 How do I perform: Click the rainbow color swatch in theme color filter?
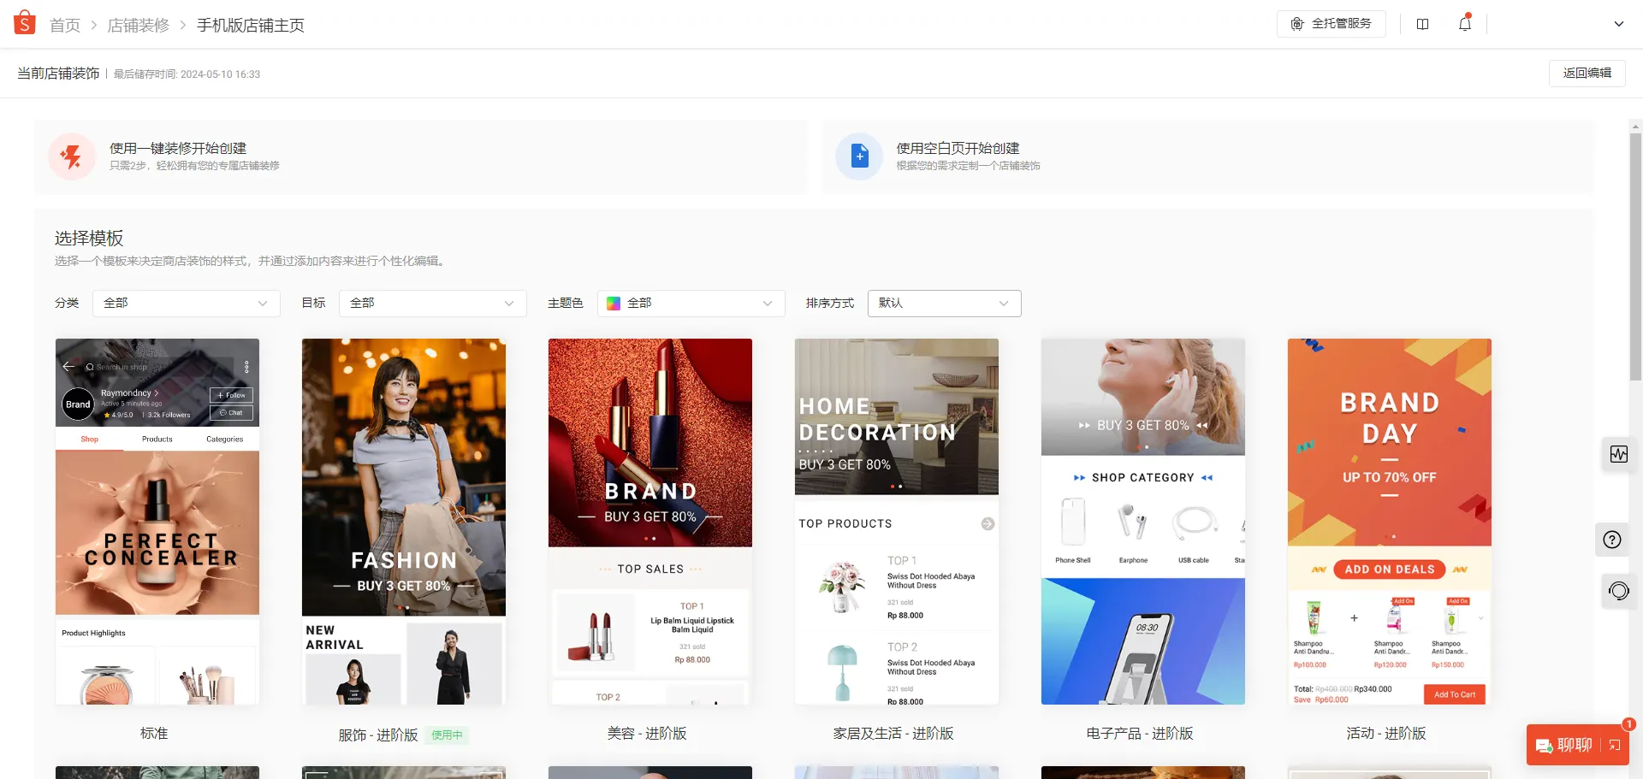pos(613,303)
